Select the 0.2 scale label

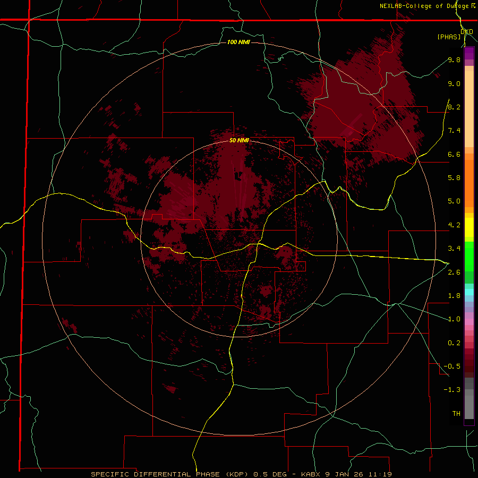[454, 343]
